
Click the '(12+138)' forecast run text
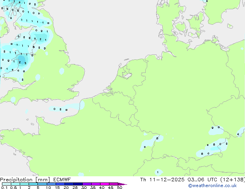click(x=233, y=180)
